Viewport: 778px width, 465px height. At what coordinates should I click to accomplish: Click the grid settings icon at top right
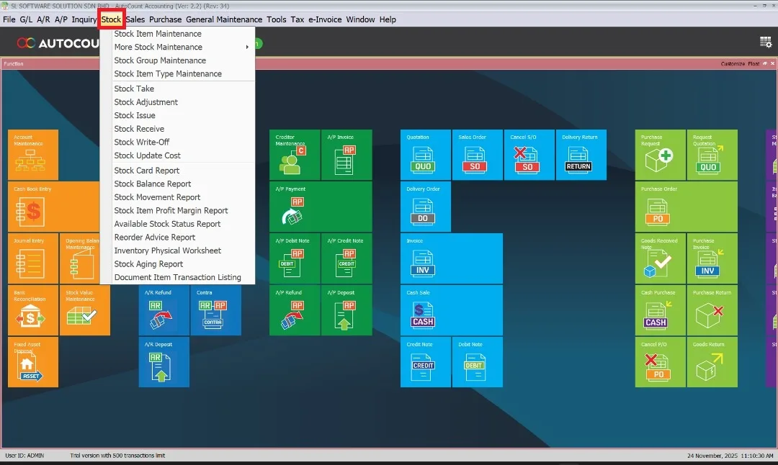click(x=765, y=42)
